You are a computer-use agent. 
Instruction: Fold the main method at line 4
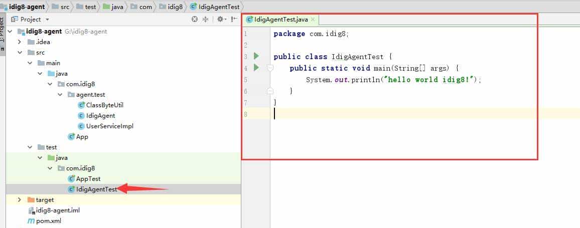[270, 68]
